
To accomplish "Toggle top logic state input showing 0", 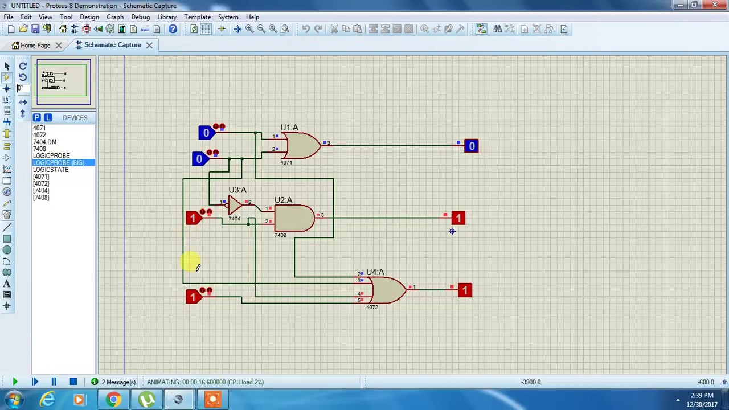I will pos(206,133).
